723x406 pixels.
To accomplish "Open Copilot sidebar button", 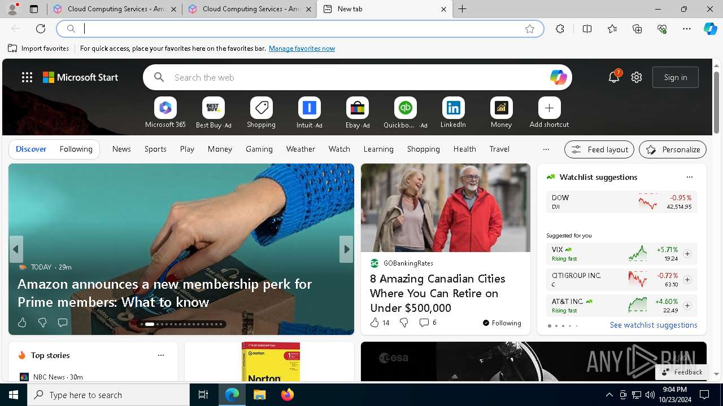I will (710, 29).
